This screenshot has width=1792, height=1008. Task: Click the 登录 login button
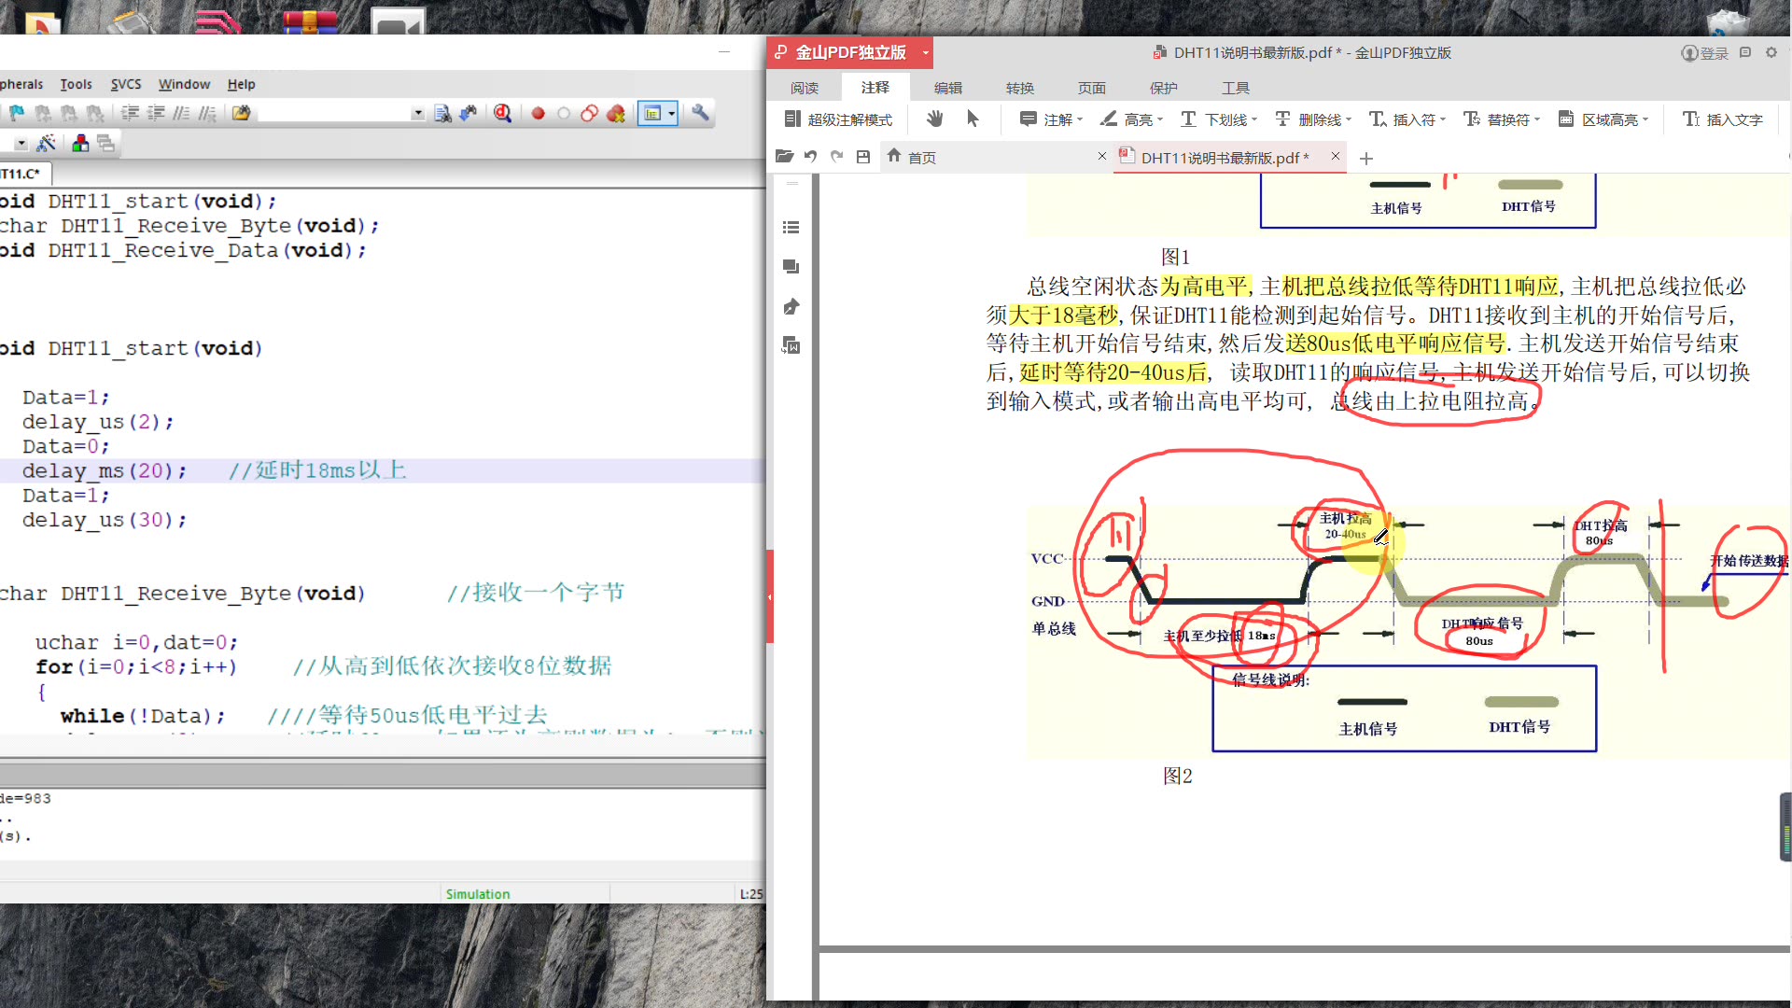(1705, 53)
